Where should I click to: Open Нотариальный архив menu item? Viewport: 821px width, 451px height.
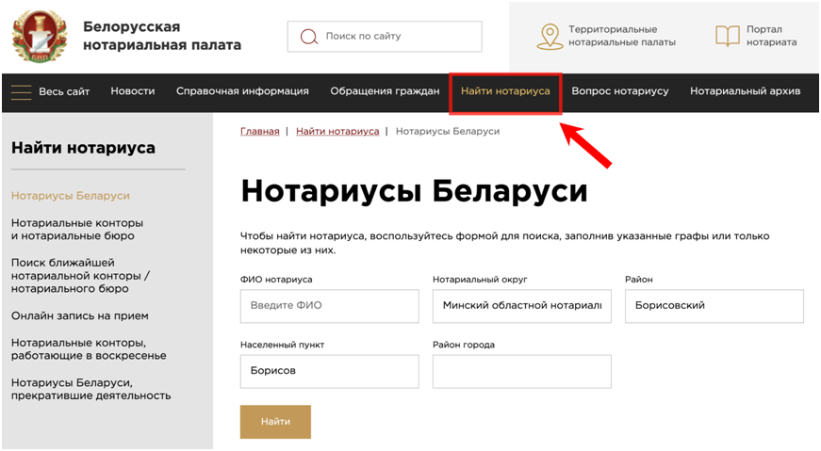pos(745,91)
